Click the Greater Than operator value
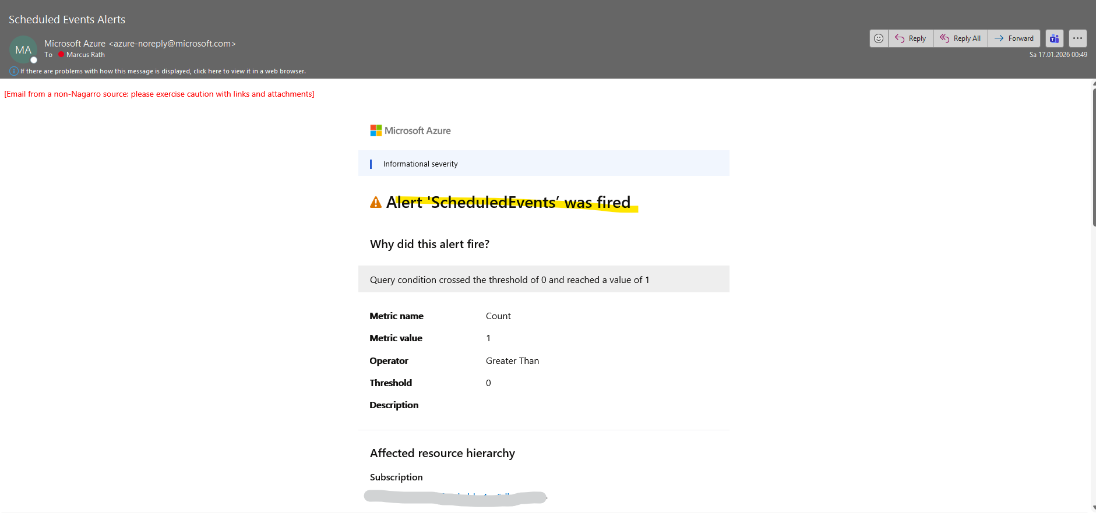1096x513 pixels. point(512,360)
